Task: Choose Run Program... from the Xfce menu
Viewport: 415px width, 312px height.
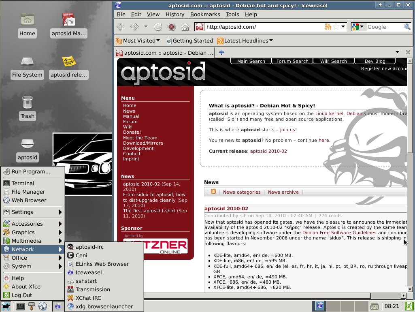Action: click(33, 171)
